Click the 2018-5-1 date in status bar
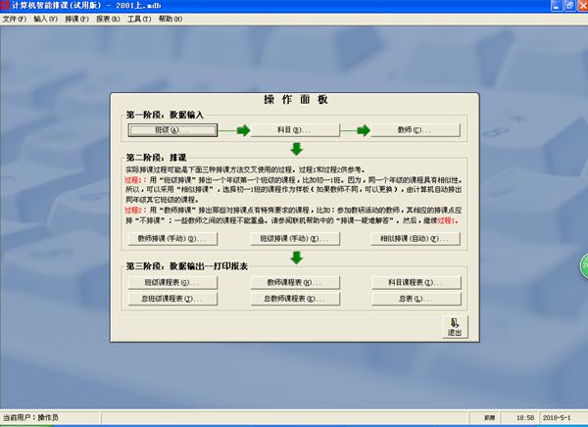Image resolution: width=588 pixels, height=427 pixels. (557, 417)
